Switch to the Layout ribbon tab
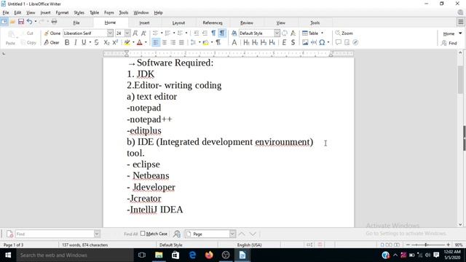This screenshot has width=466, height=262. point(178,23)
